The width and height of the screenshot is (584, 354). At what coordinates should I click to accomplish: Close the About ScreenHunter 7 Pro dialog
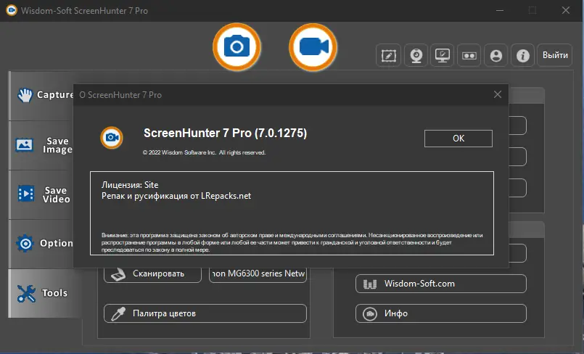click(x=497, y=94)
